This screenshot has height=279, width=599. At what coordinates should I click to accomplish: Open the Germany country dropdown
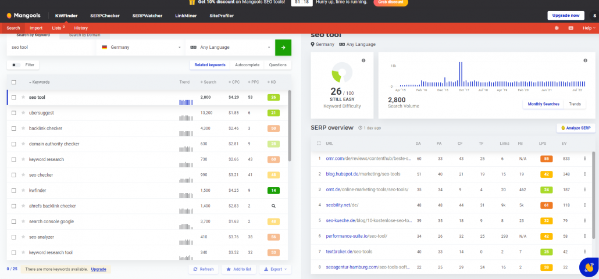[x=141, y=47]
